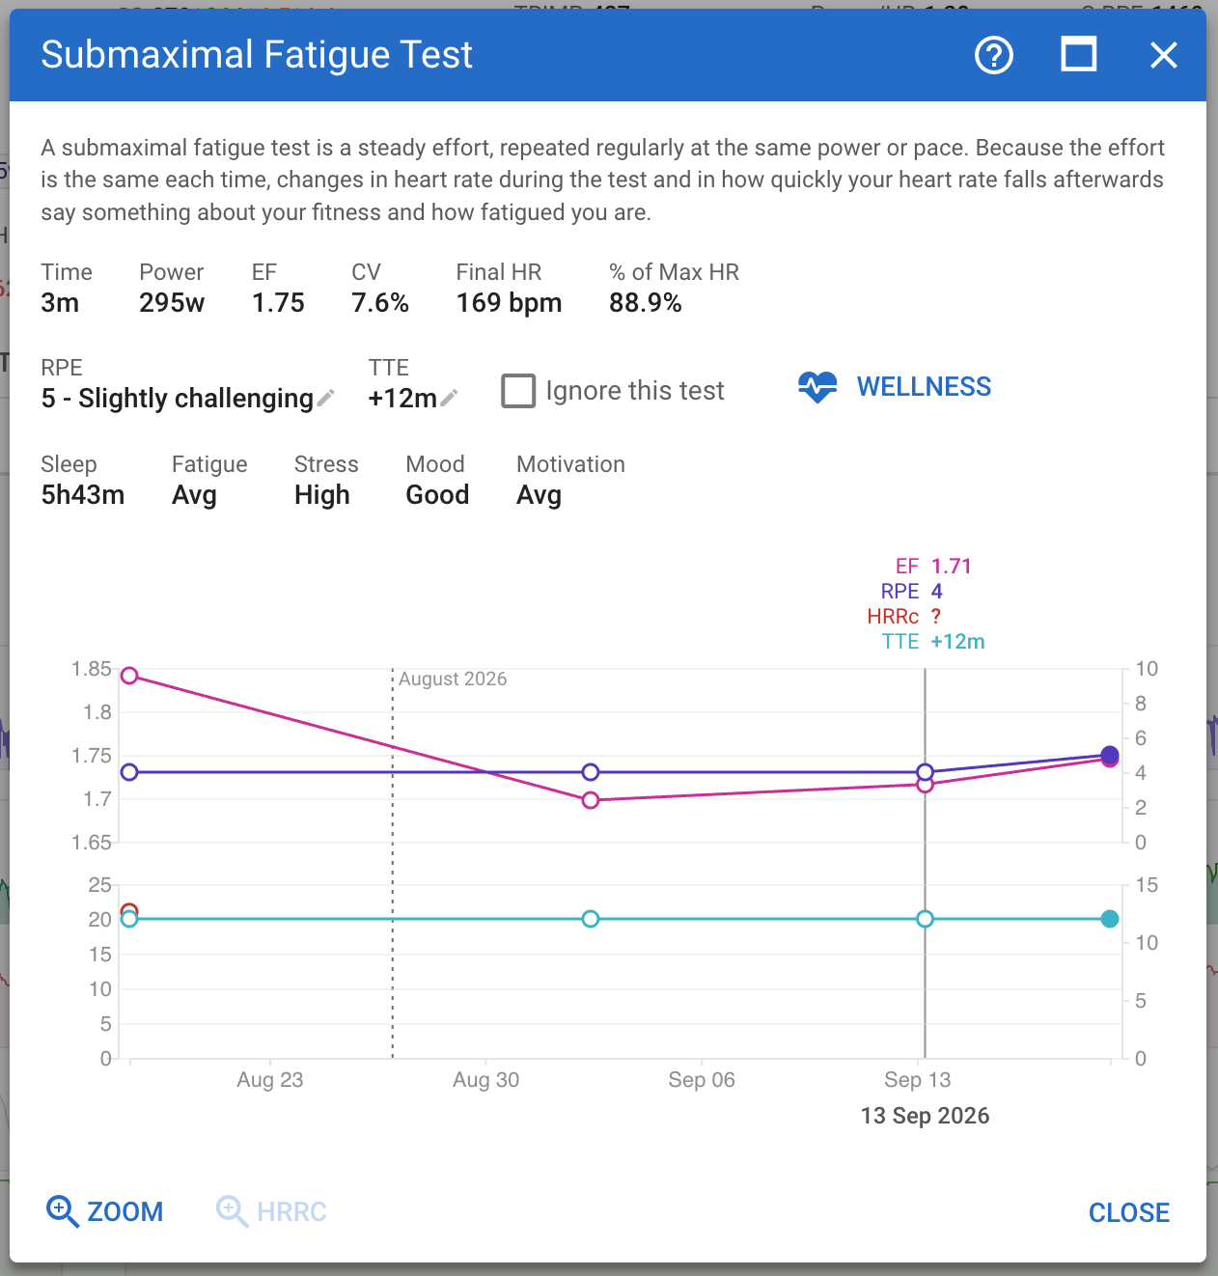This screenshot has height=1276, width=1218.
Task: Select the first EF data point at 1.85
Action: [x=129, y=676]
